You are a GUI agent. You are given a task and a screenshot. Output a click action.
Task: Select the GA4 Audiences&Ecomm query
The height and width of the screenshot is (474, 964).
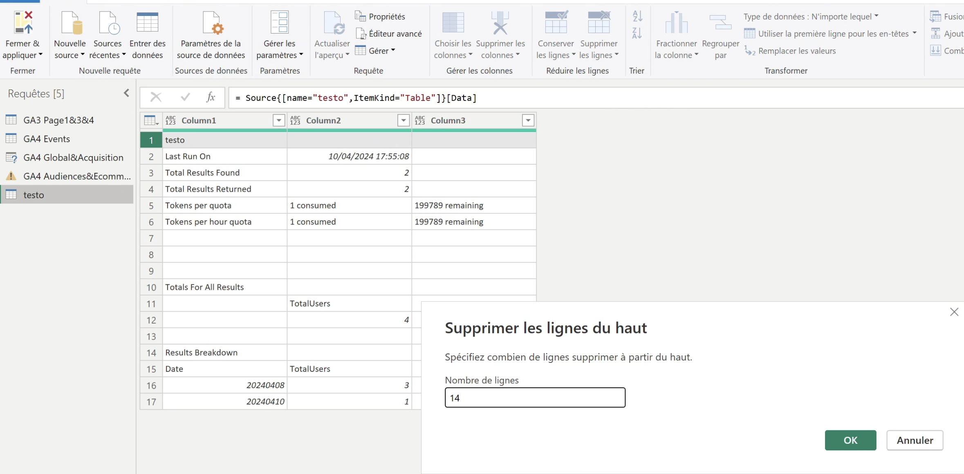click(76, 176)
